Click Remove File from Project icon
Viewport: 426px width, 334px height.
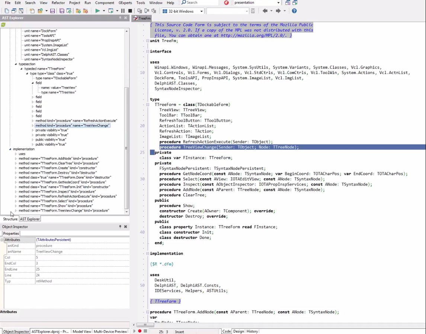85,11
